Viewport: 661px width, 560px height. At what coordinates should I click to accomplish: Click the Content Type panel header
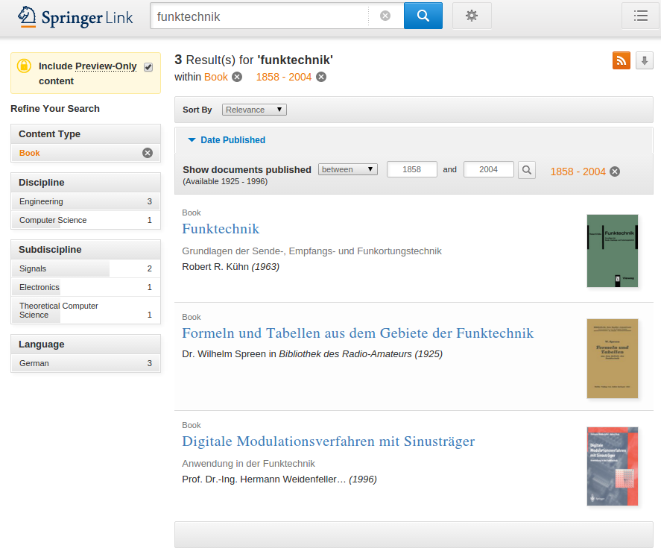[86, 134]
